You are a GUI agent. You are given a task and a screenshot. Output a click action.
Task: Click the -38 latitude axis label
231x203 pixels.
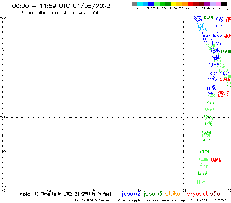(3, 151)
